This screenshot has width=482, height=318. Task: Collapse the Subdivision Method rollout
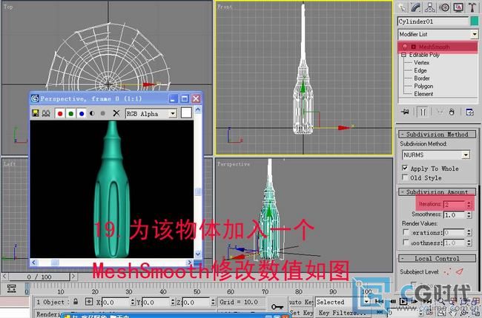click(x=437, y=135)
